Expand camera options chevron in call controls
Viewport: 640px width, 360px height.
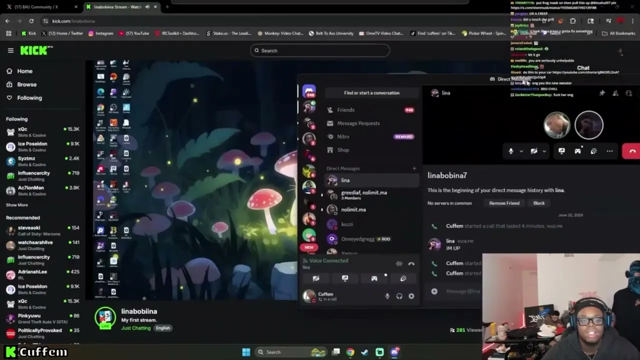click(544, 151)
